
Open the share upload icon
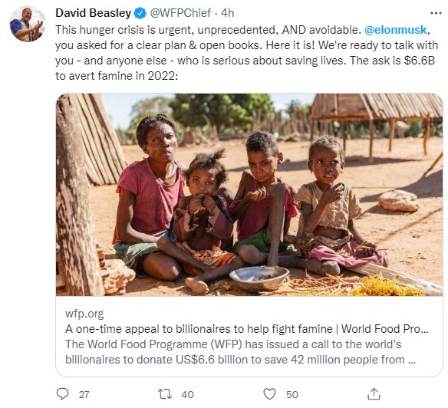click(x=374, y=393)
